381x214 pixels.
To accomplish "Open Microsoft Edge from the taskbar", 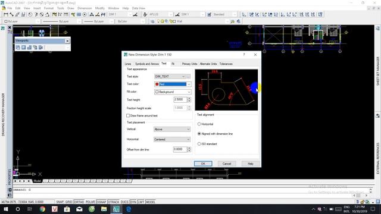I will [129, 209].
